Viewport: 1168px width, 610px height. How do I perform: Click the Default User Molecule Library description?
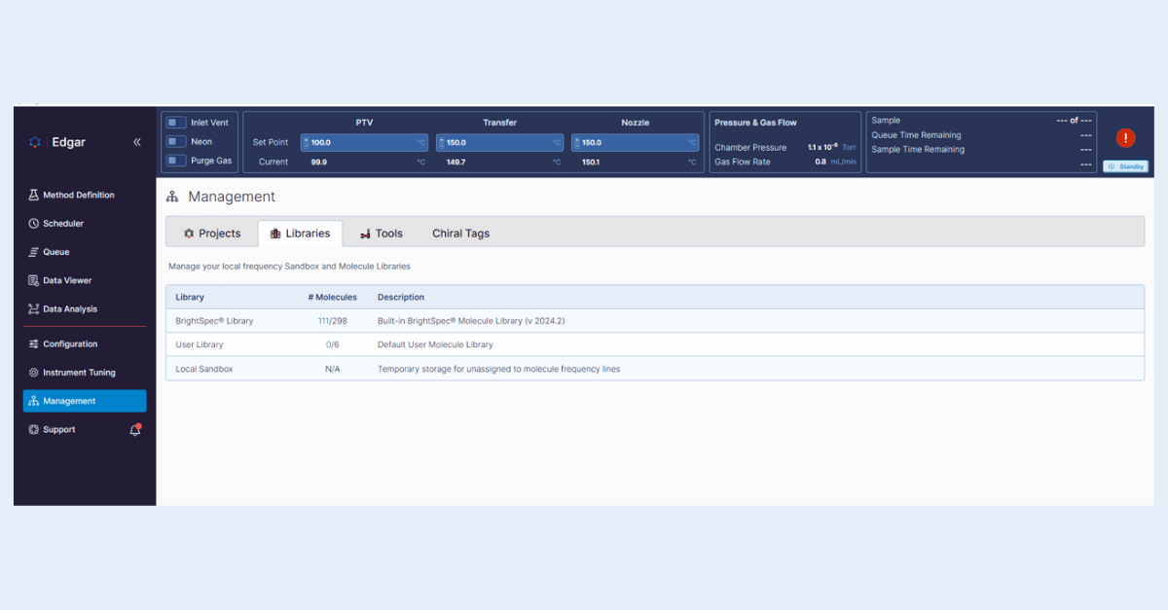pyautogui.click(x=435, y=344)
